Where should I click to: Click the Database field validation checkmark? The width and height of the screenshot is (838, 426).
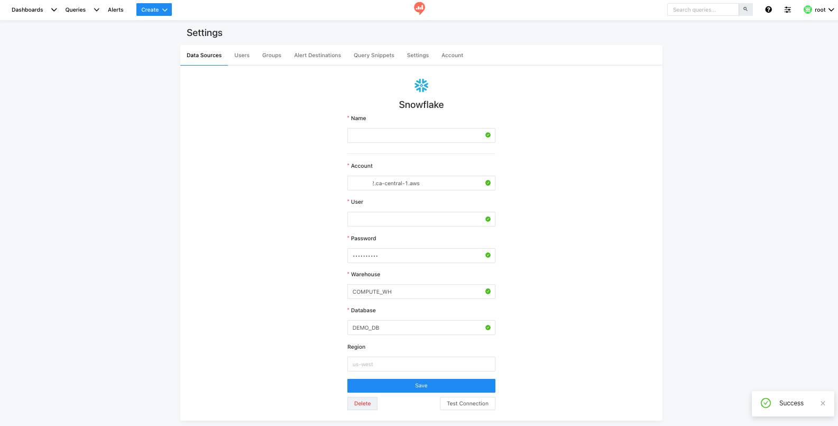[x=488, y=328]
